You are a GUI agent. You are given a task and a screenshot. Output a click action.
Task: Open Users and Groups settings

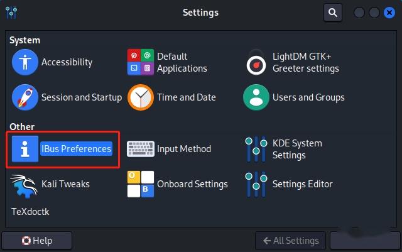click(x=256, y=97)
